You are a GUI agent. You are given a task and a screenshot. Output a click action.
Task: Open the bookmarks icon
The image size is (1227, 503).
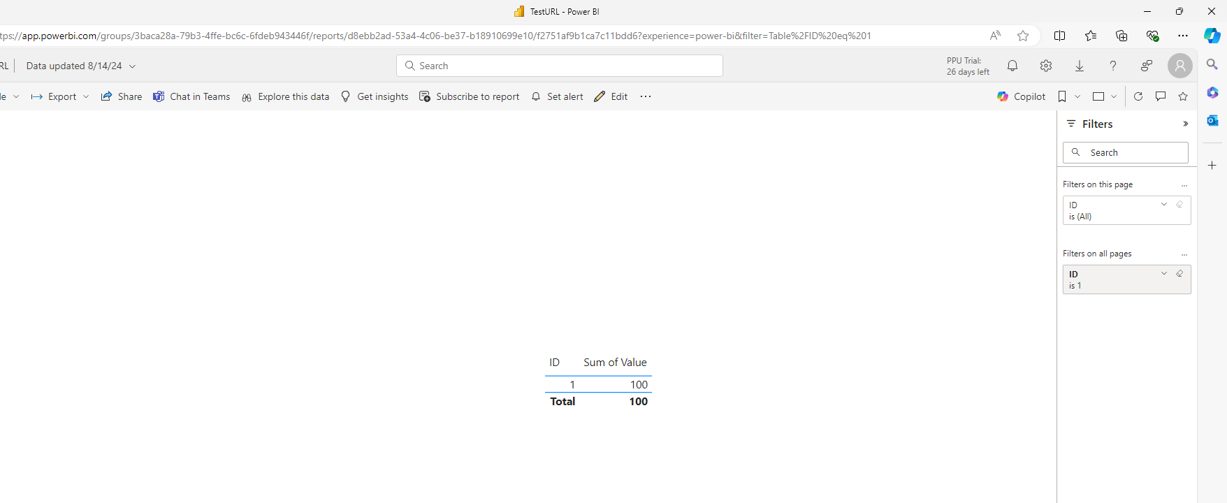[1062, 96]
